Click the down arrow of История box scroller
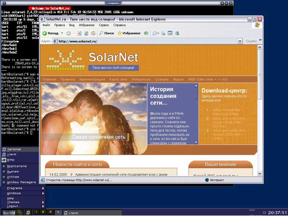 (196, 142)
